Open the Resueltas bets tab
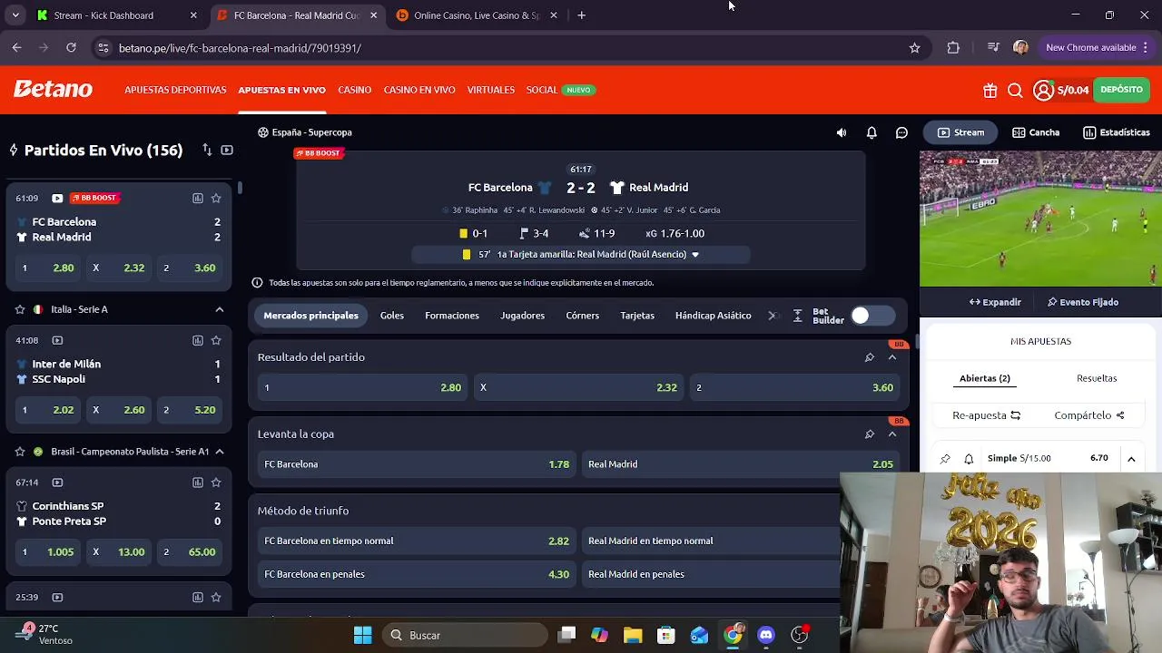The height and width of the screenshot is (653, 1162). pos(1097,378)
